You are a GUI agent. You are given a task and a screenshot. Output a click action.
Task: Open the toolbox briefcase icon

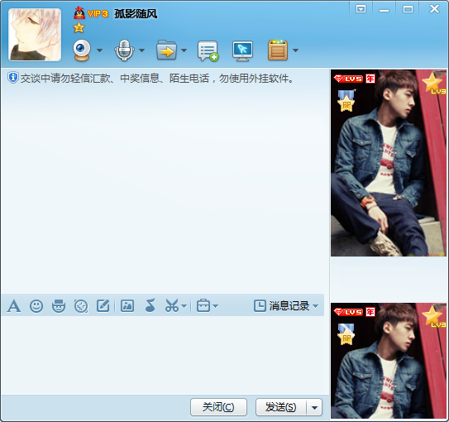(x=203, y=305)
